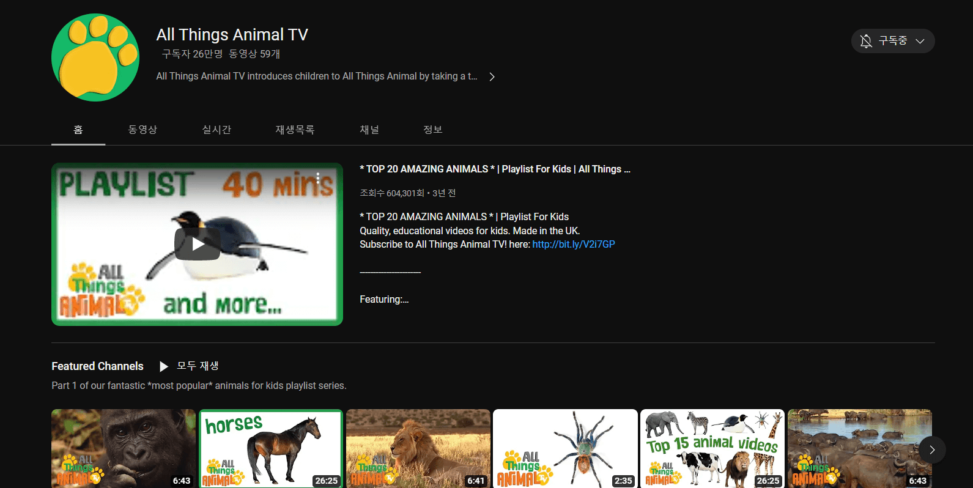Click the notification bell icon on subscribe button
The height and width of the screenshot is (488, 973).
866,41
